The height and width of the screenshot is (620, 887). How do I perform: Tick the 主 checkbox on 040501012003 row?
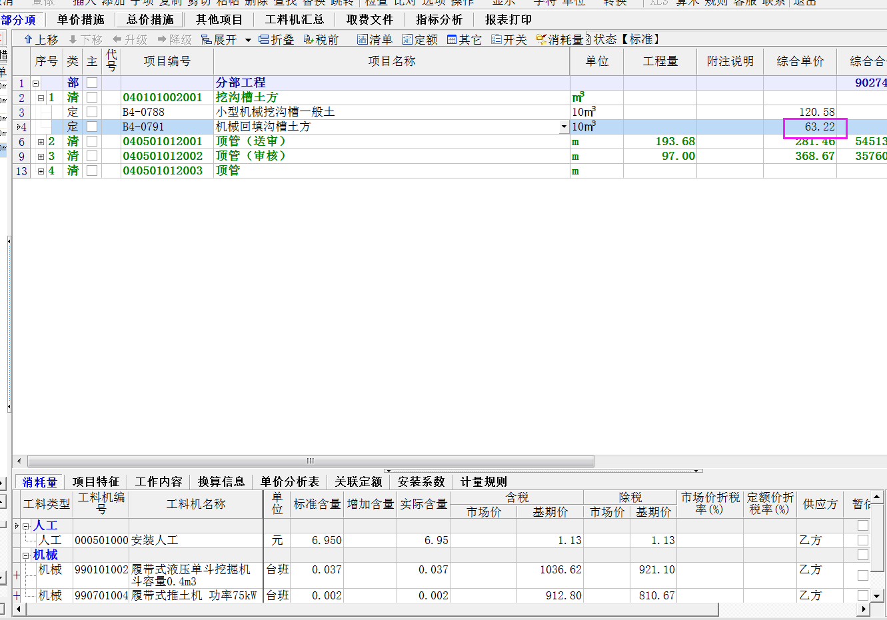click(92, 170)
